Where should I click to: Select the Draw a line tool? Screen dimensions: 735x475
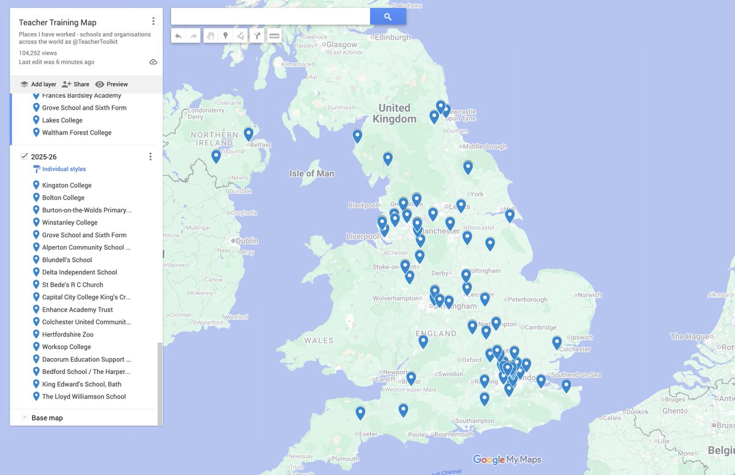(x=241, y=36)
